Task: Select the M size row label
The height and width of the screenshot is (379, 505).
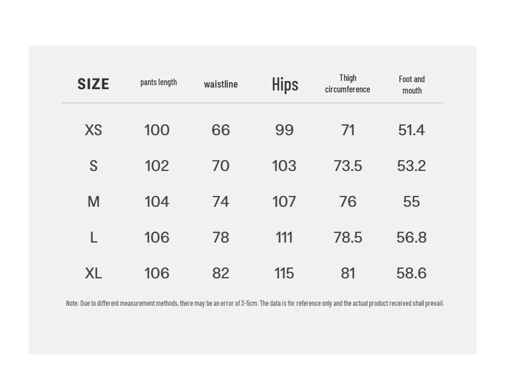Action: click(94, 202)
